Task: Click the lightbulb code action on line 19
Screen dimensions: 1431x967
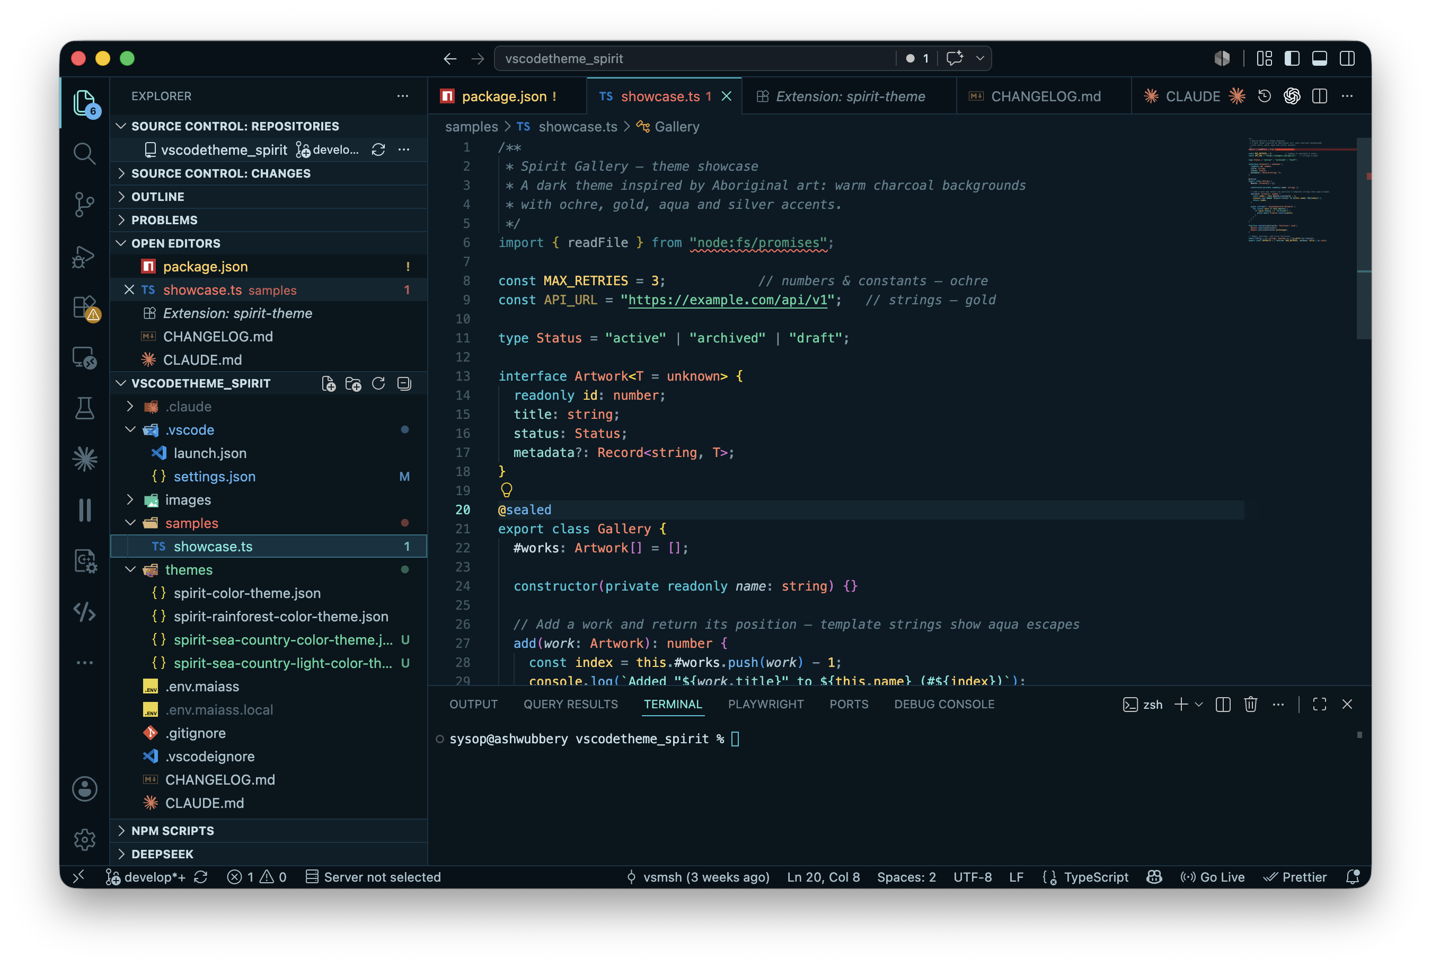Action: coord(506,490)
